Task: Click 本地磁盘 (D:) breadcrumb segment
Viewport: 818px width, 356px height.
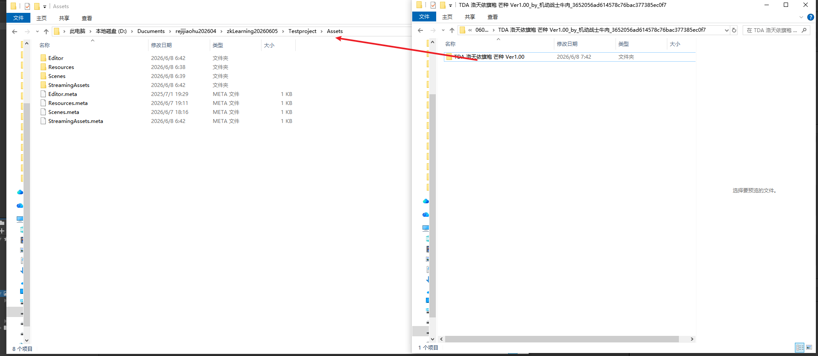Action: pos(111,31)
